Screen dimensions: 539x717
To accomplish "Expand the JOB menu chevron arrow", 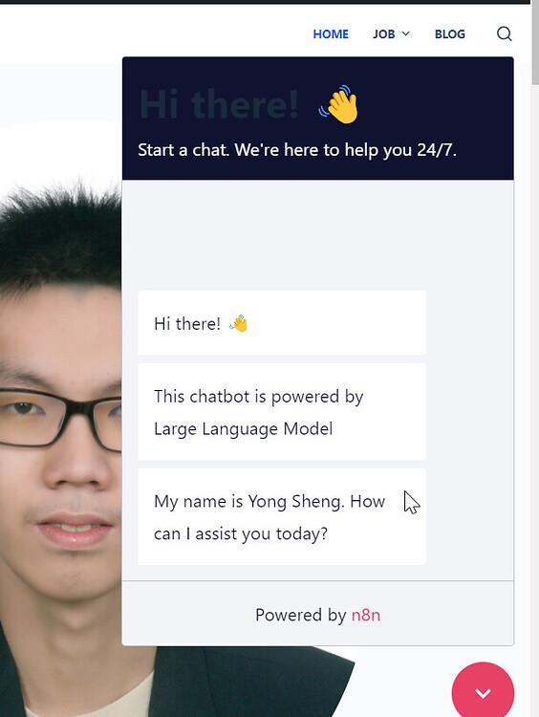I will [405, 33].
